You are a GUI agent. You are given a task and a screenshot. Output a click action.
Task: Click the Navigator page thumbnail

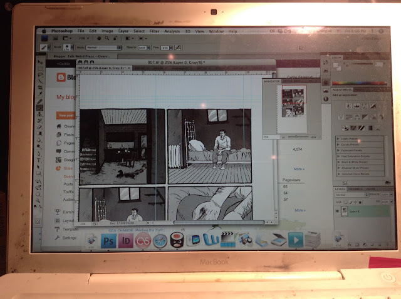(293, 109)
